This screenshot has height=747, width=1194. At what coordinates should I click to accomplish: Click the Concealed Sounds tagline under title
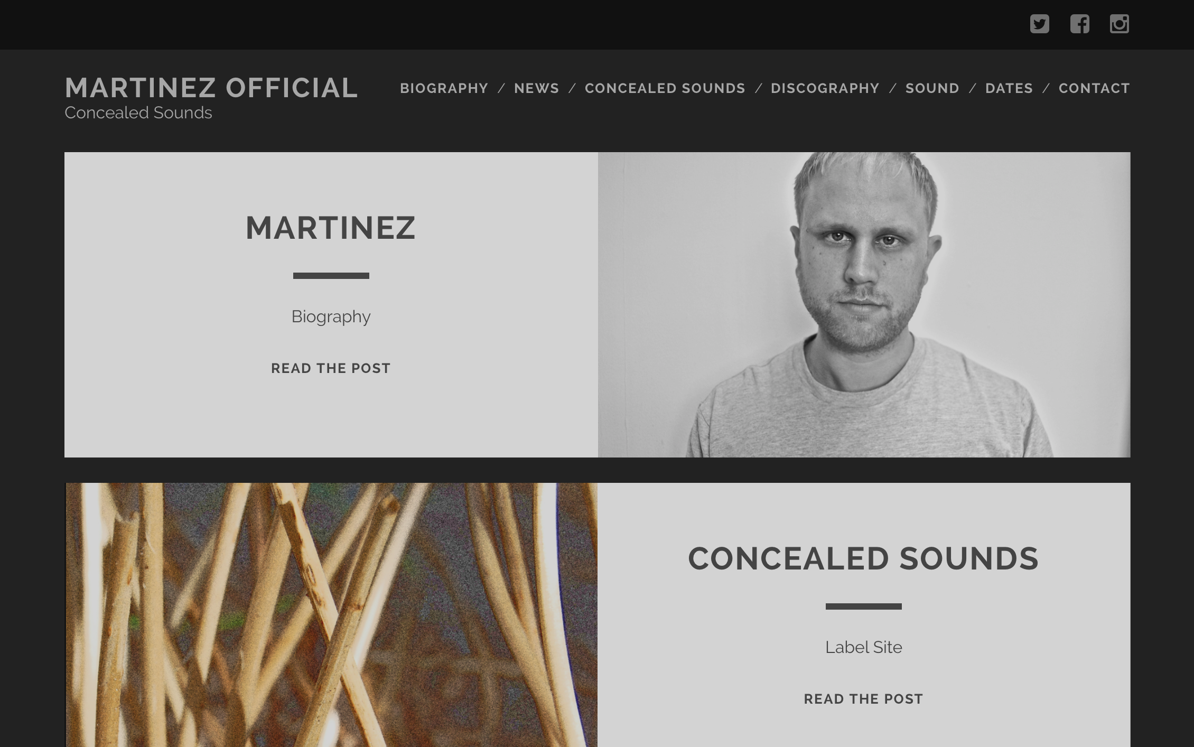(x=138, y=113)
